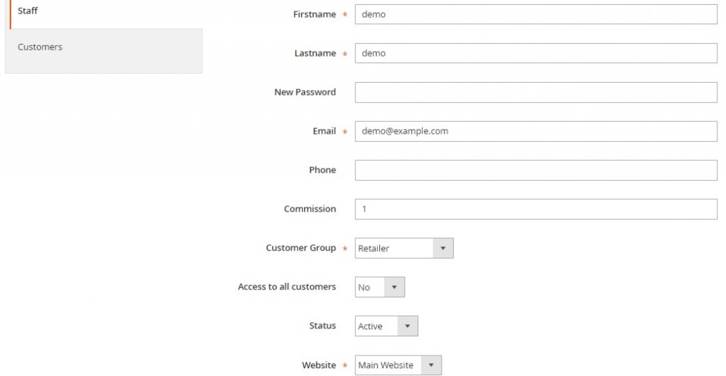The height and width of the screenshot is (376, 726).
Task: Focus the Commission input field
Action: click(536, 209)
